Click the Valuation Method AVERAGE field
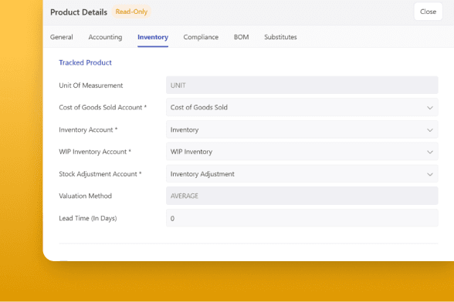Image resolution: width=454 pixels, height=302 pixels. 302,196
